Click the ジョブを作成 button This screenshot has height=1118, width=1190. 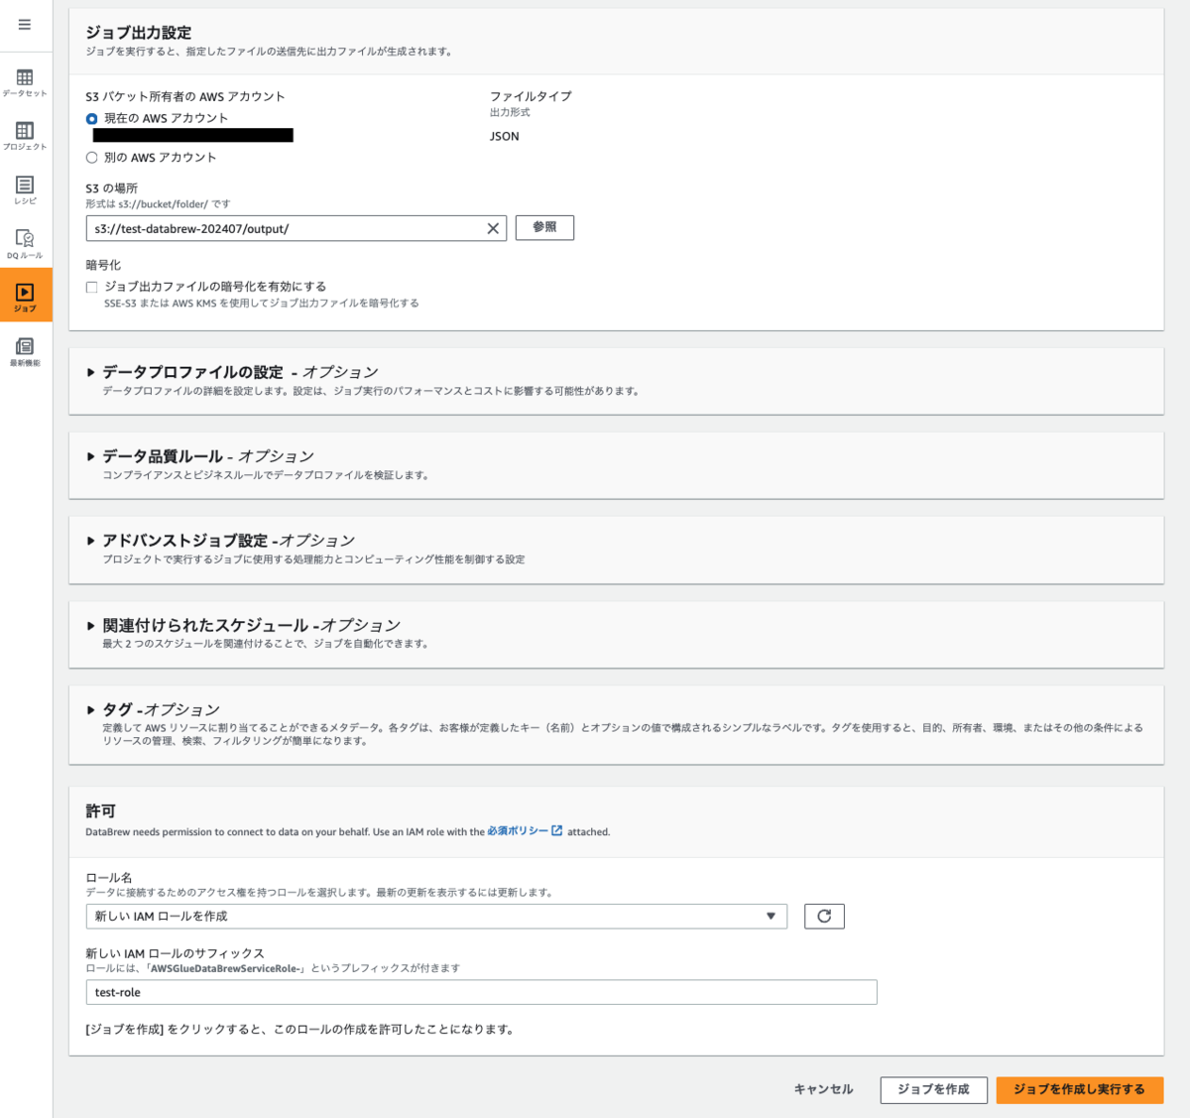[x=933, y=1089]
